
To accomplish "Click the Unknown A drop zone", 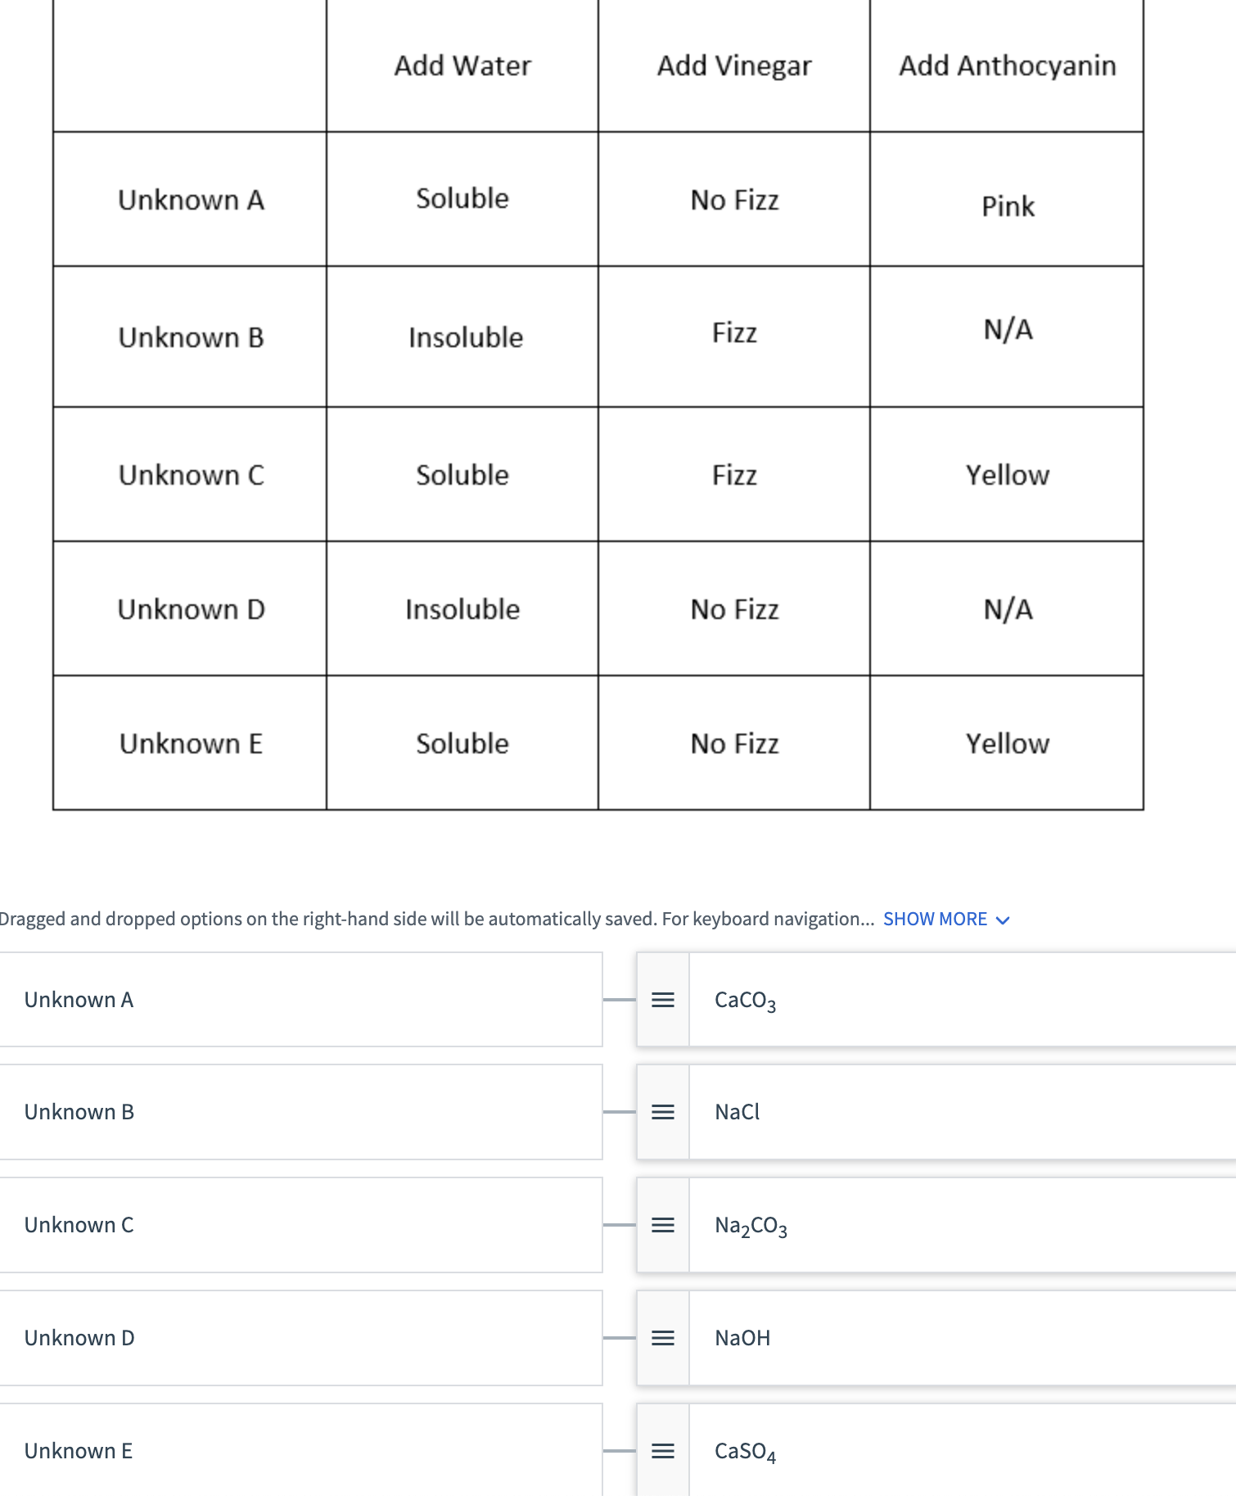I will [300, 1000].
